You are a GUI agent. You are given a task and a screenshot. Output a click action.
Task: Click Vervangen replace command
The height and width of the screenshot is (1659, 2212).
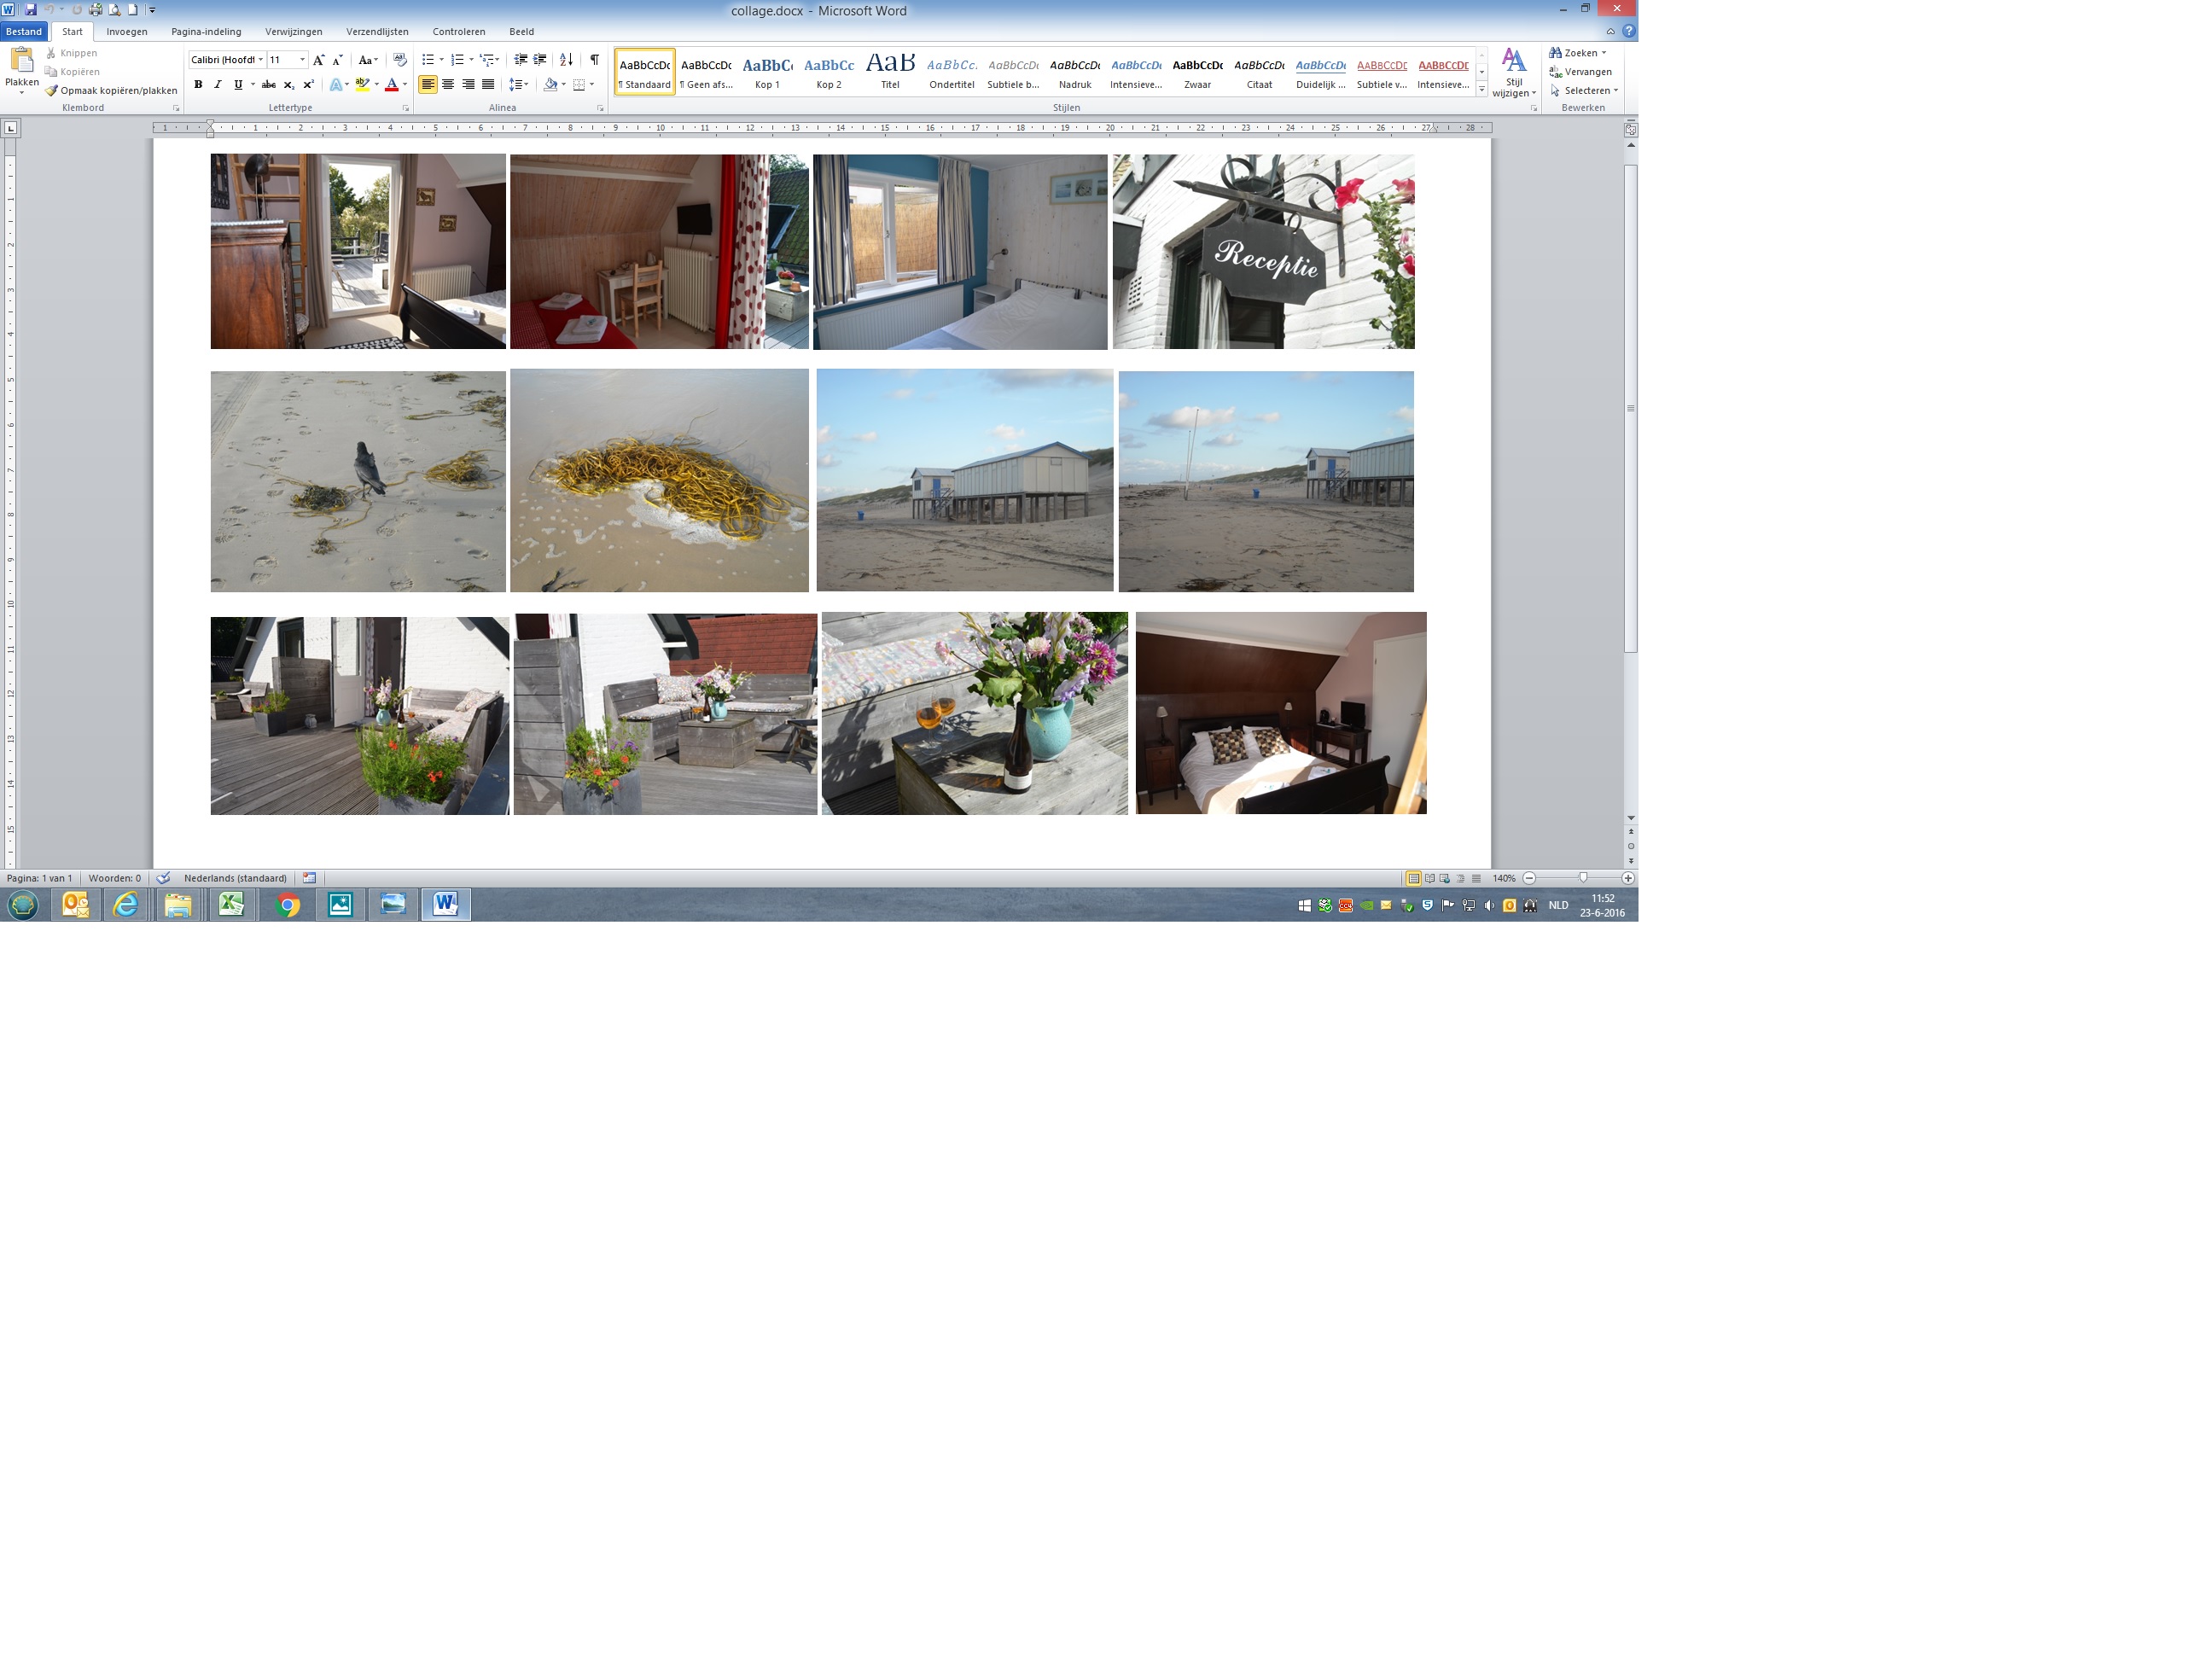[x=1580, y=72]
